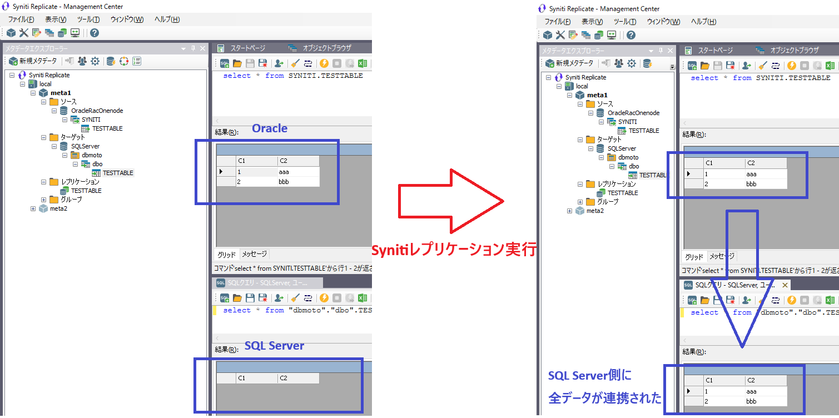Select the dbmoto node in right window tree
Screen dimensions: 839x418
coord(628,157)
